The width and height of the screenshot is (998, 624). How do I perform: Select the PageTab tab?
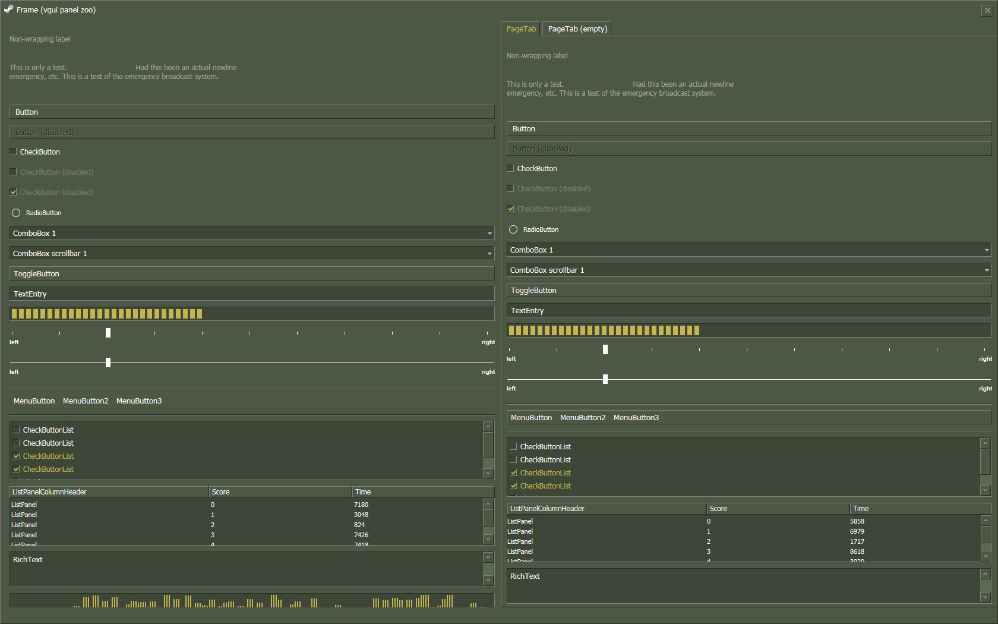click(521, 28)
